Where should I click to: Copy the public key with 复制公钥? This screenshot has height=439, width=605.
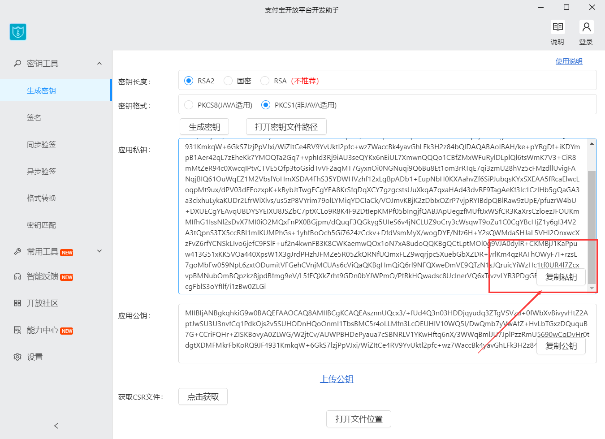tap(561, 346)
